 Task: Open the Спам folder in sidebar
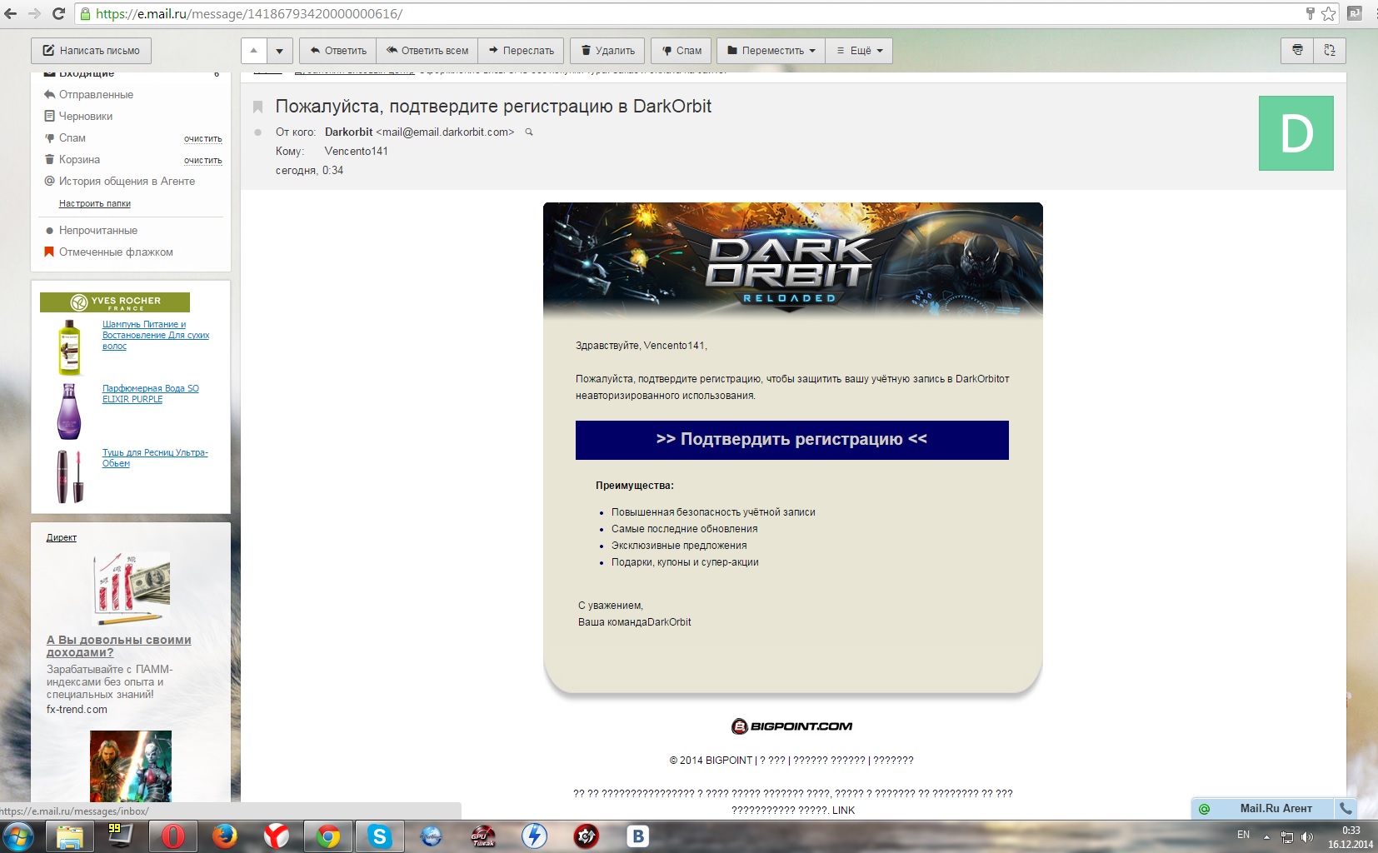click(72, 137)
